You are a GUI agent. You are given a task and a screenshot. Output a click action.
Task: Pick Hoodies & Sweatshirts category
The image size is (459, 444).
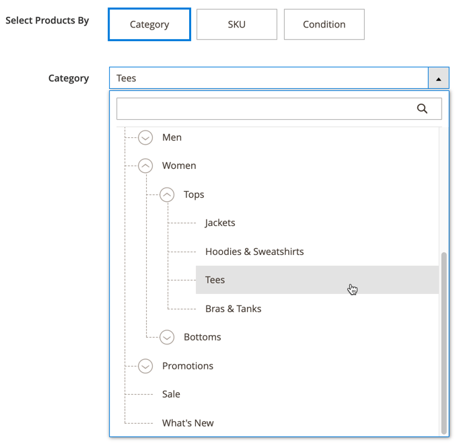[254, 252]
